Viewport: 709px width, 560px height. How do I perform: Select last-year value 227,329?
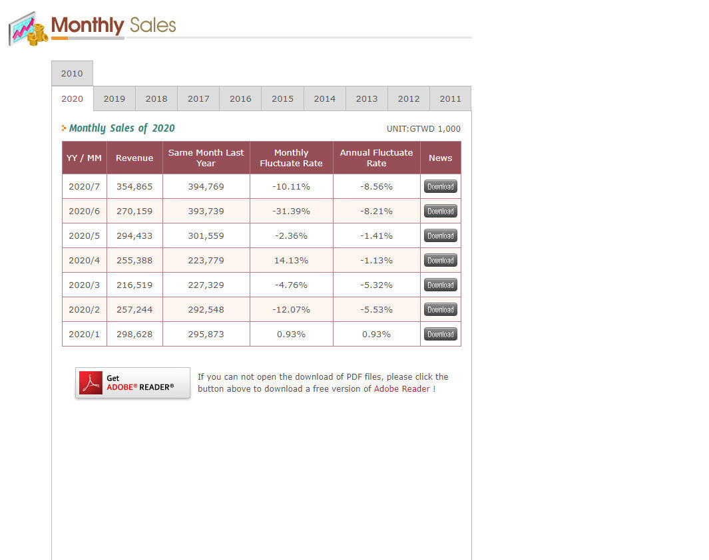coord(206,285)
